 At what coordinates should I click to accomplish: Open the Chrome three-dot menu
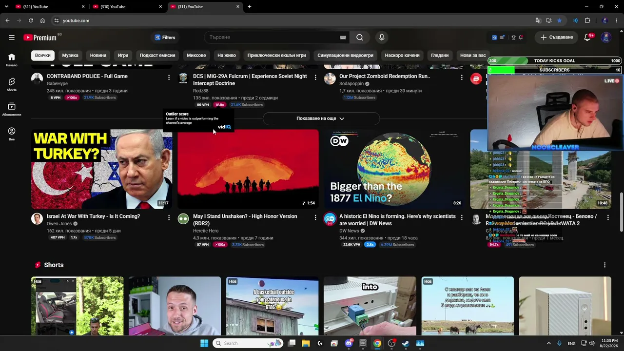pyautogui.click(x=616, y=20)
